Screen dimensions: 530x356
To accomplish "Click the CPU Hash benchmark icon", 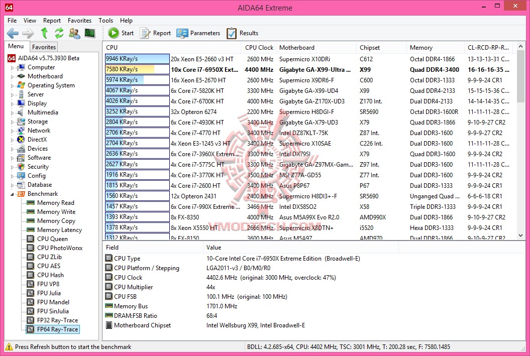I will [x=31, y=275].
